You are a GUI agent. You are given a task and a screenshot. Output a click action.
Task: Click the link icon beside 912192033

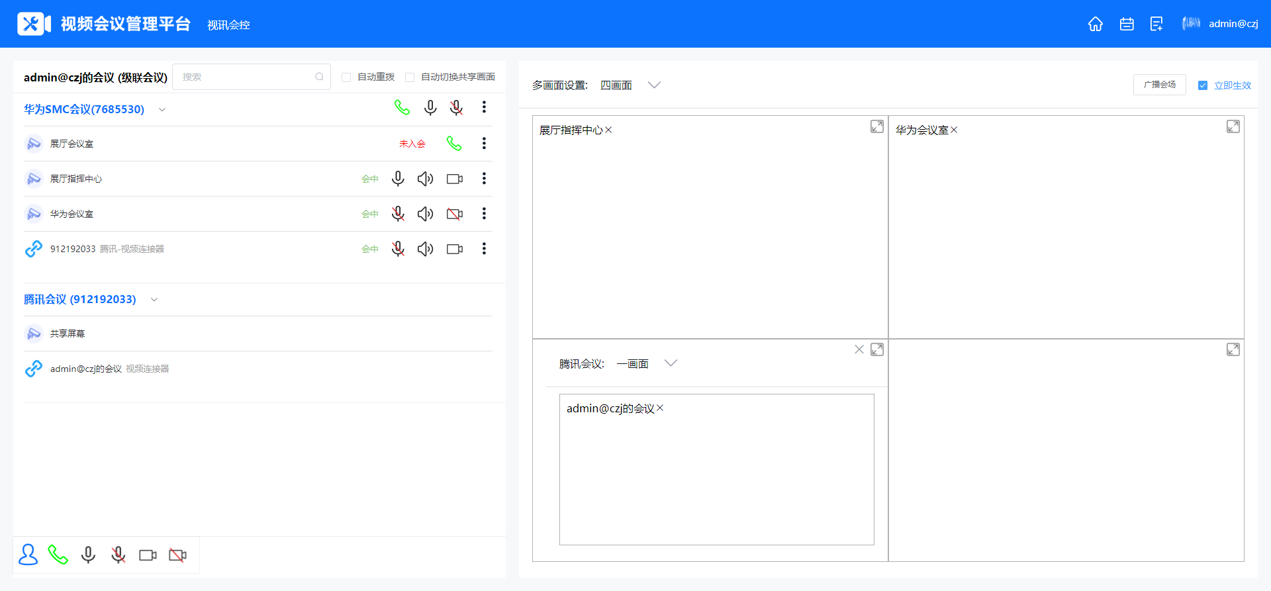(34, 249)
